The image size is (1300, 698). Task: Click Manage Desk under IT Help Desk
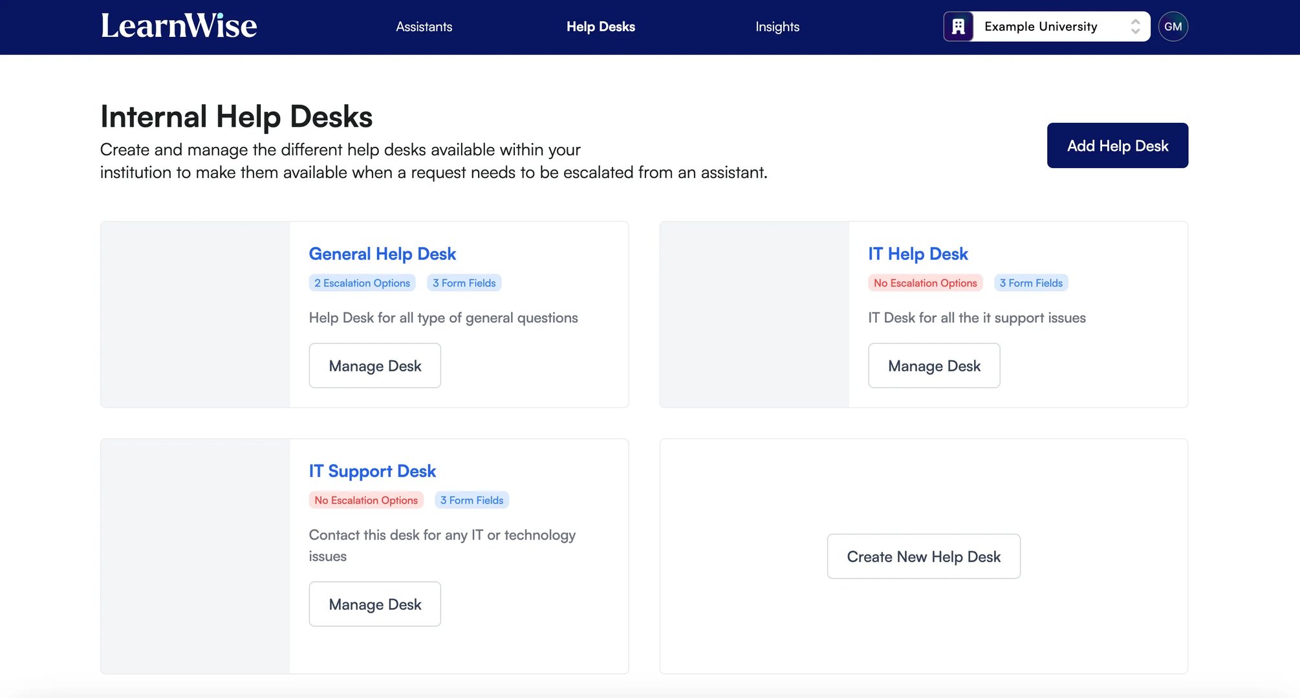pos(934,366)
